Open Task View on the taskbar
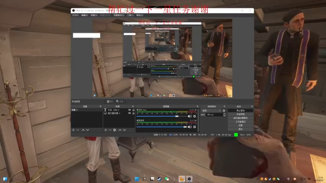Viewport: 326px width, 183px height. coord(152,179)
